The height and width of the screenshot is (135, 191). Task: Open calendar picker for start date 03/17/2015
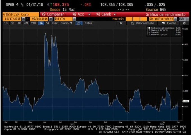pos(24,19)
